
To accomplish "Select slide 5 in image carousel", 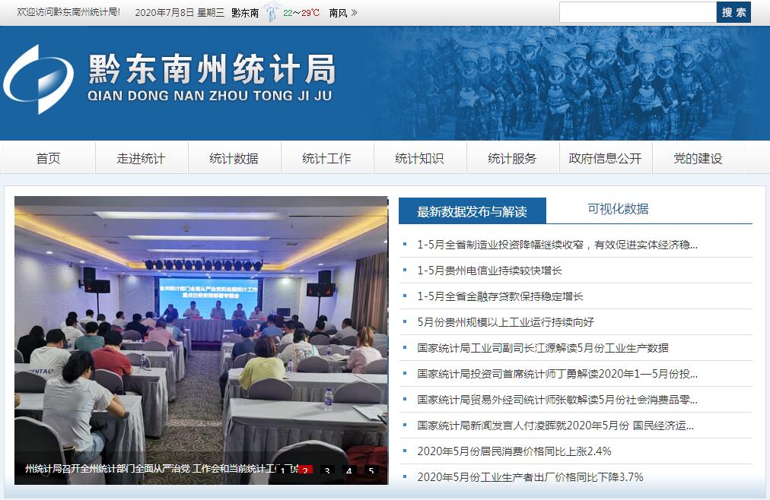I will click(371, 470).
